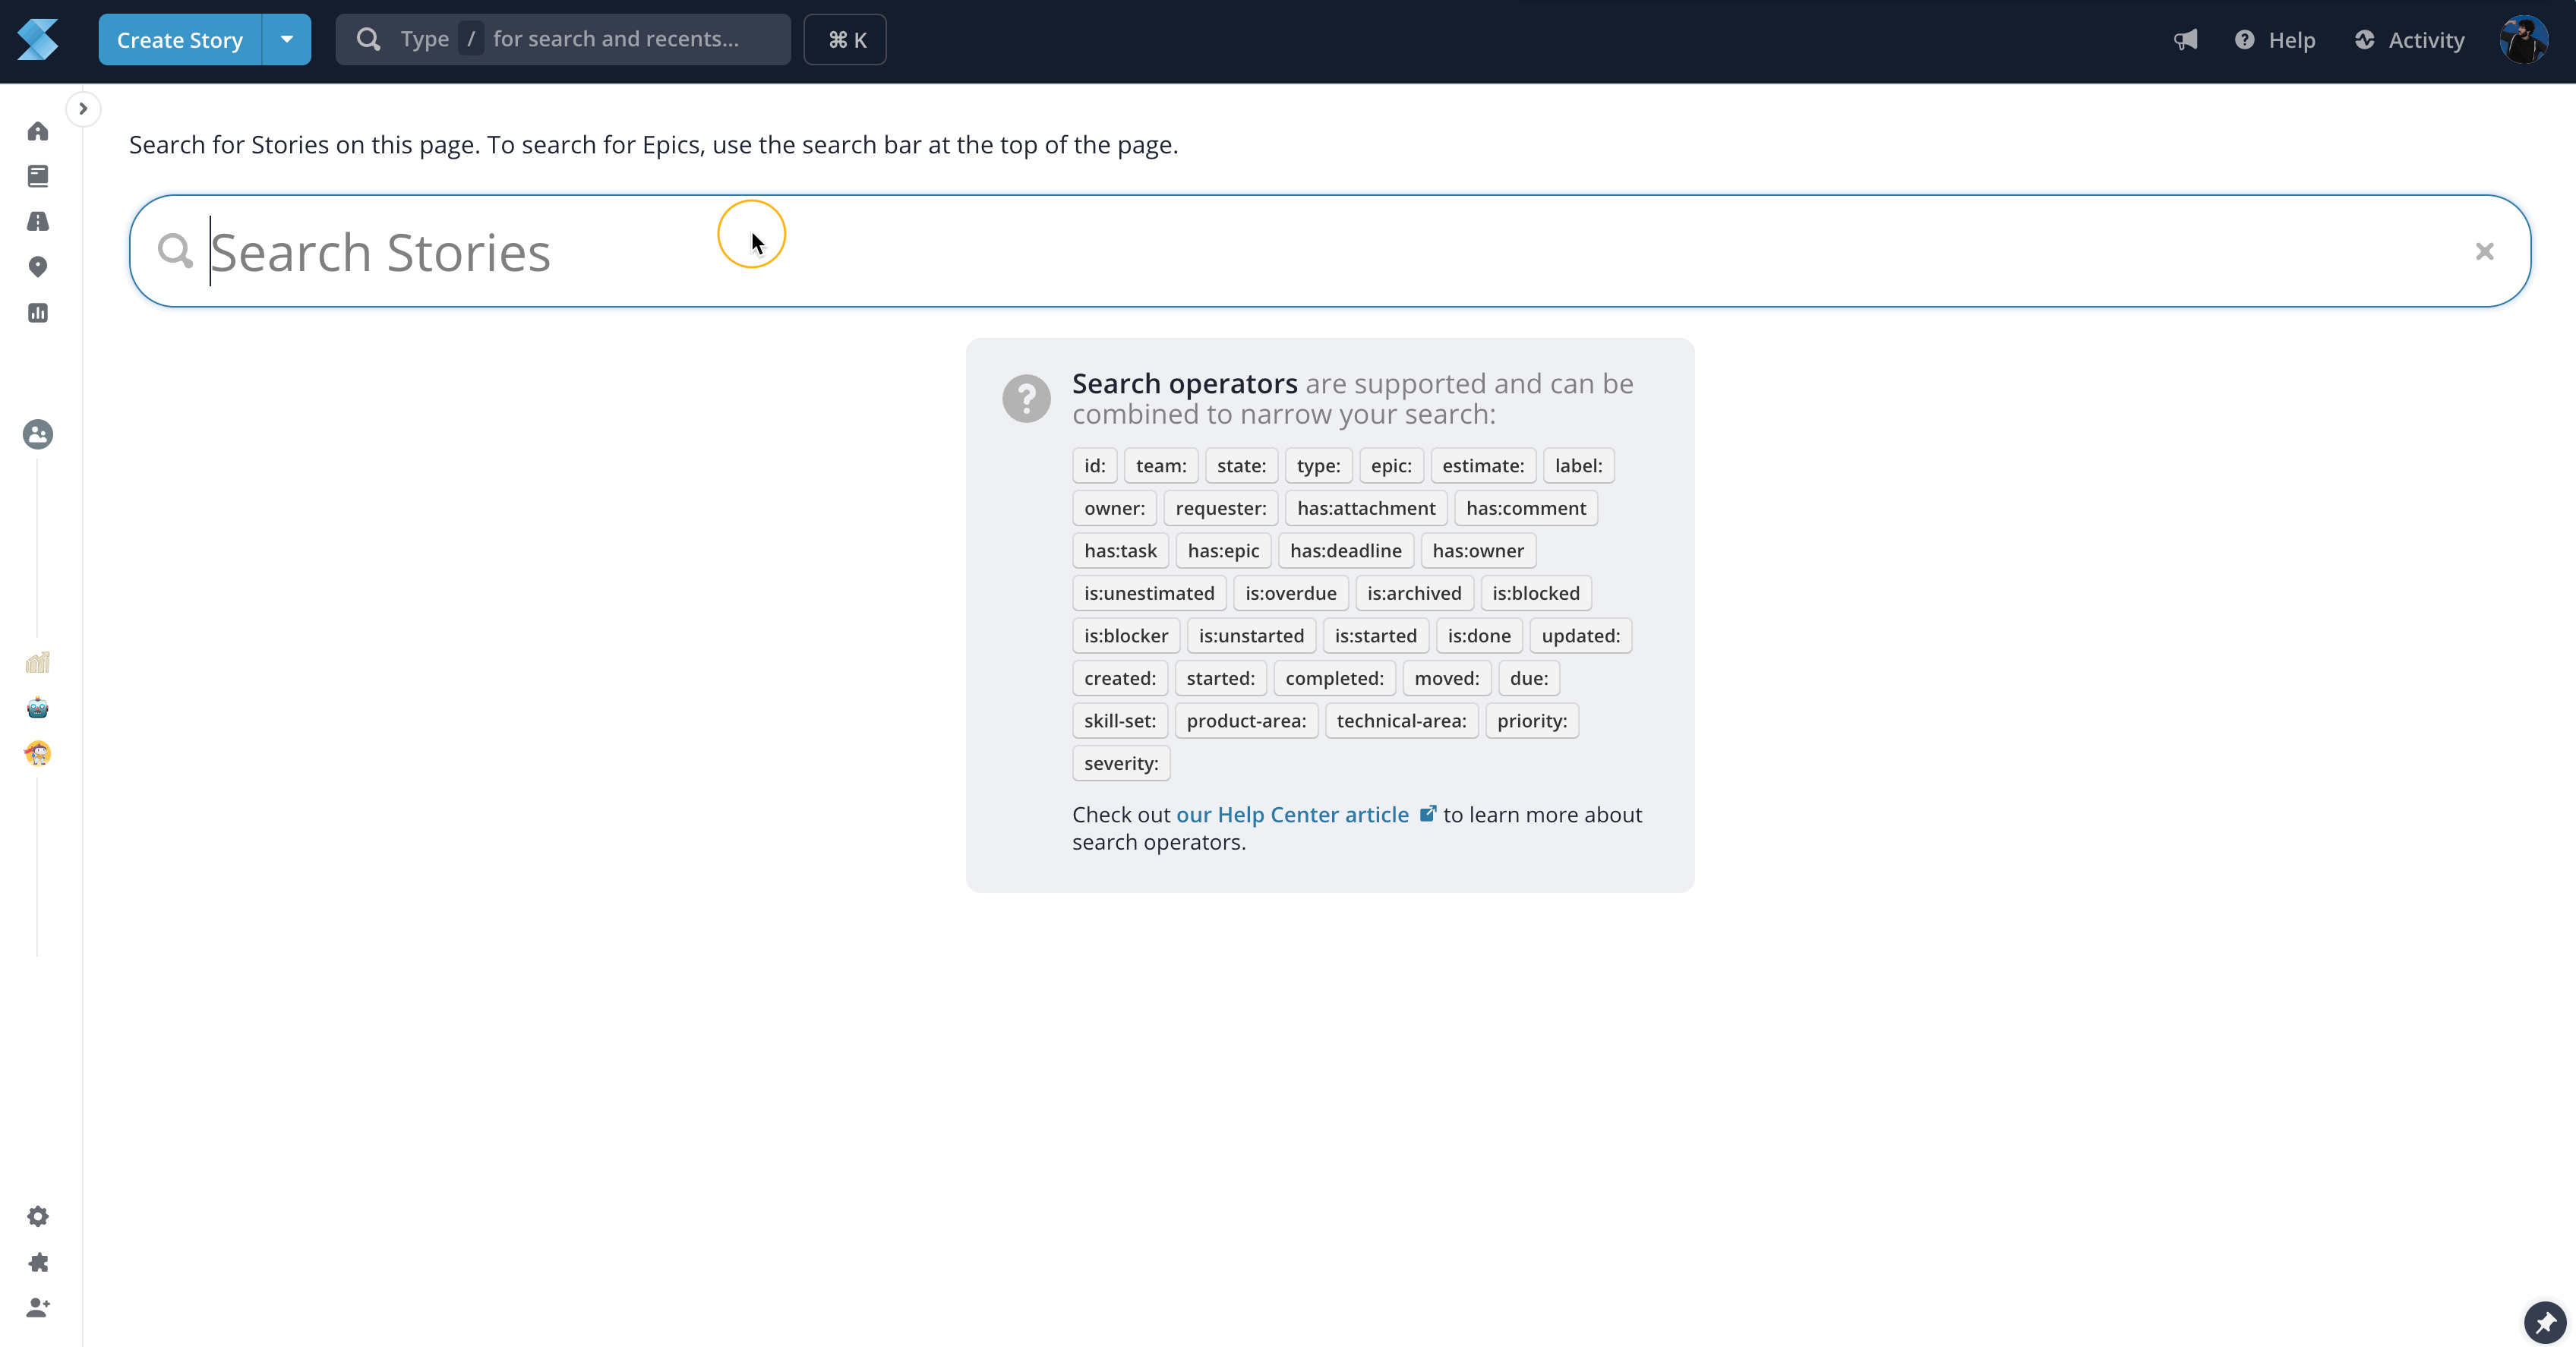2576x1347 pixels.
Task: Select the has:deadline operator
Action: click(1346, 551)
